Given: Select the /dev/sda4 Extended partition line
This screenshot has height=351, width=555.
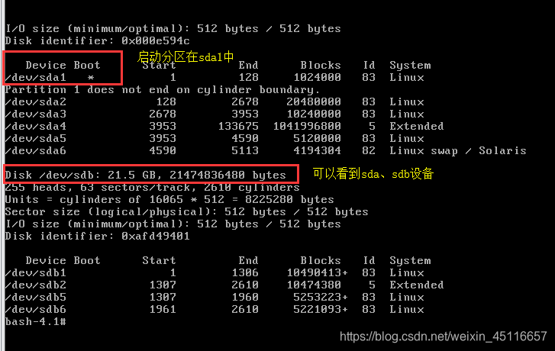Looking at the screenshot, I should (x=224, y=127).
